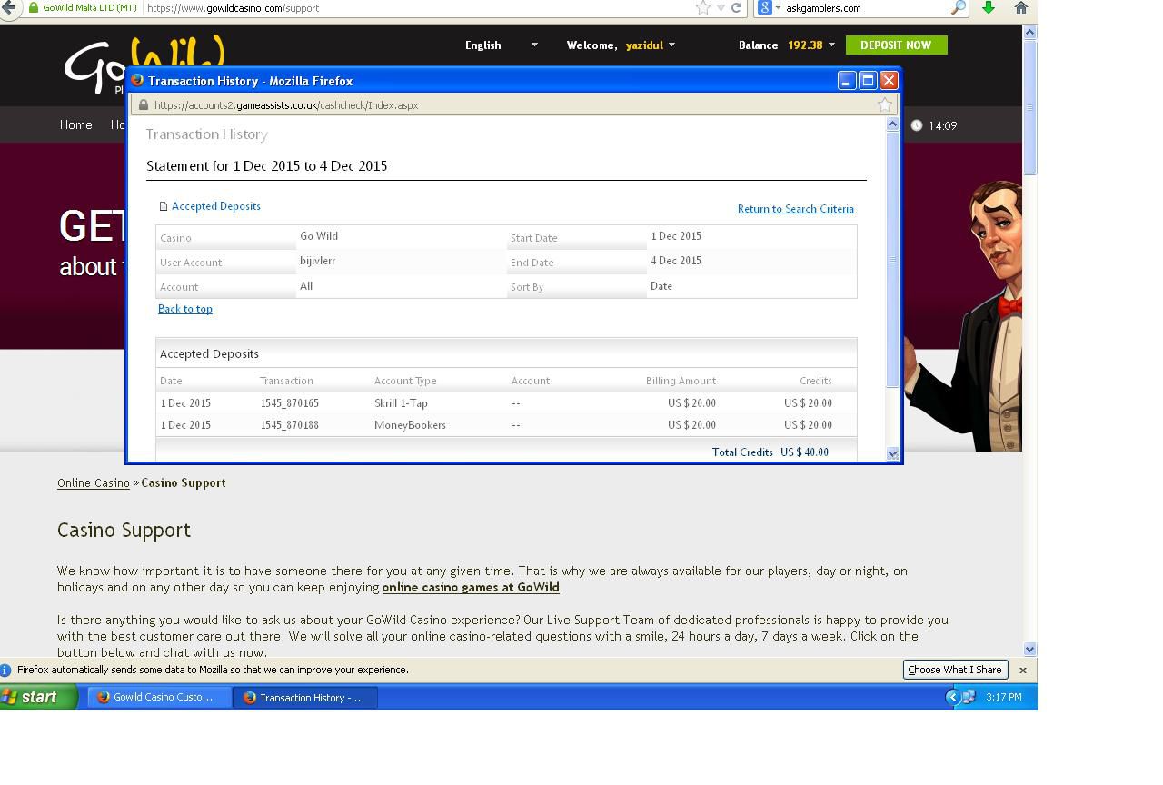The image size is (1163, 785).
Task: Open the Home menu item
Action: (x=76, y=124)
